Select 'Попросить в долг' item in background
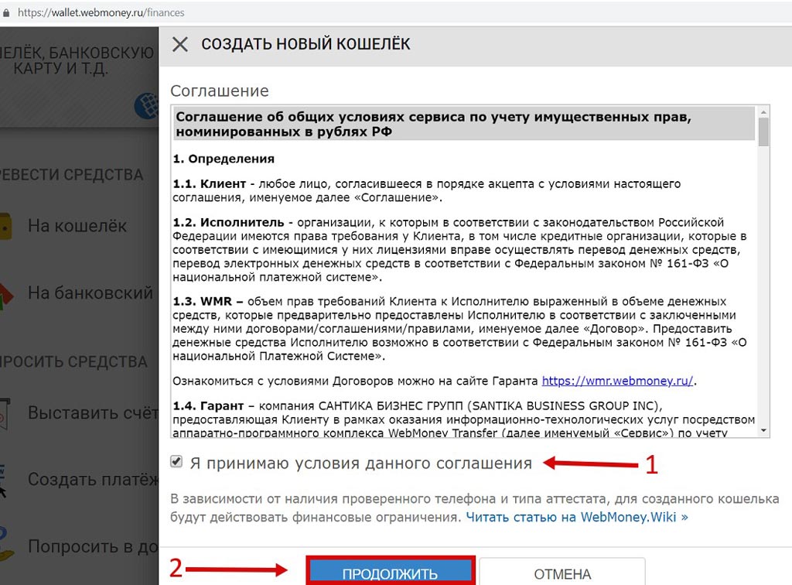This screenshot has width=792, height=585. (x=93, y=546)
